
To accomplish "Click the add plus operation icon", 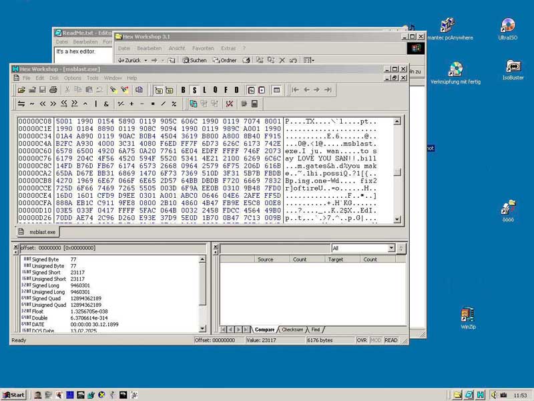I will pyautogui.click(x=131, y=104).
